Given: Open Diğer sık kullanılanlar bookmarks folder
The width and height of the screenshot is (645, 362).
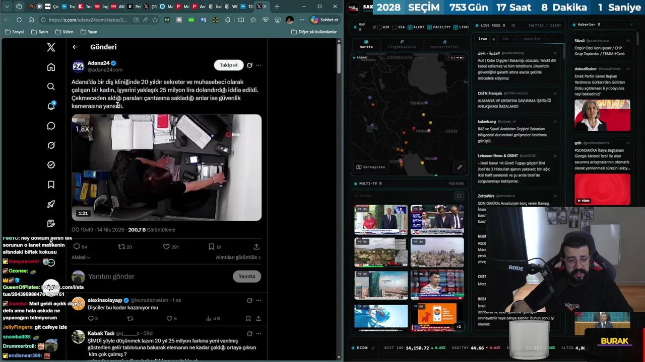Looking at the screenshot, I should coord(314,32).
